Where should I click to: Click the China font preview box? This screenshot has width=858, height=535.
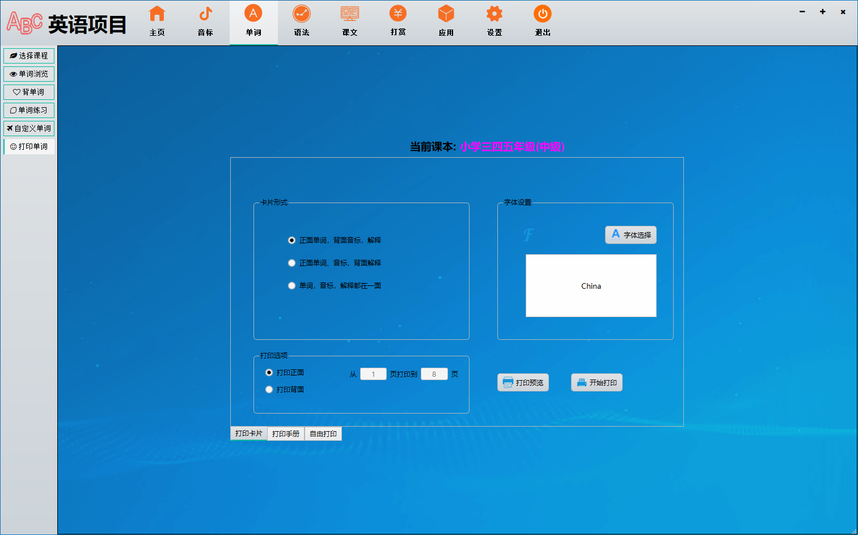pyautogui.click(x=591, y=285)
